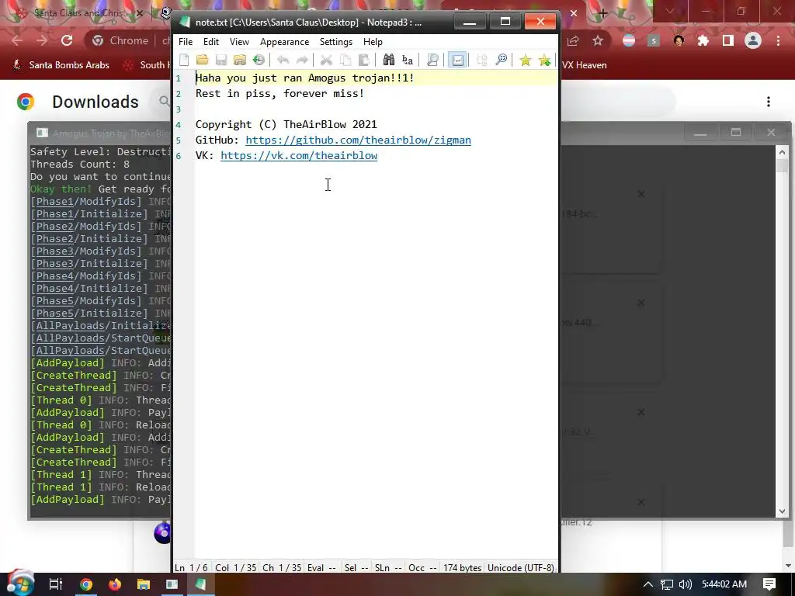Toggle Word Wrap in Notepad3 toolbar
Image resolution: width=795 pixels, height=596 pixels.
click(457, 60)
